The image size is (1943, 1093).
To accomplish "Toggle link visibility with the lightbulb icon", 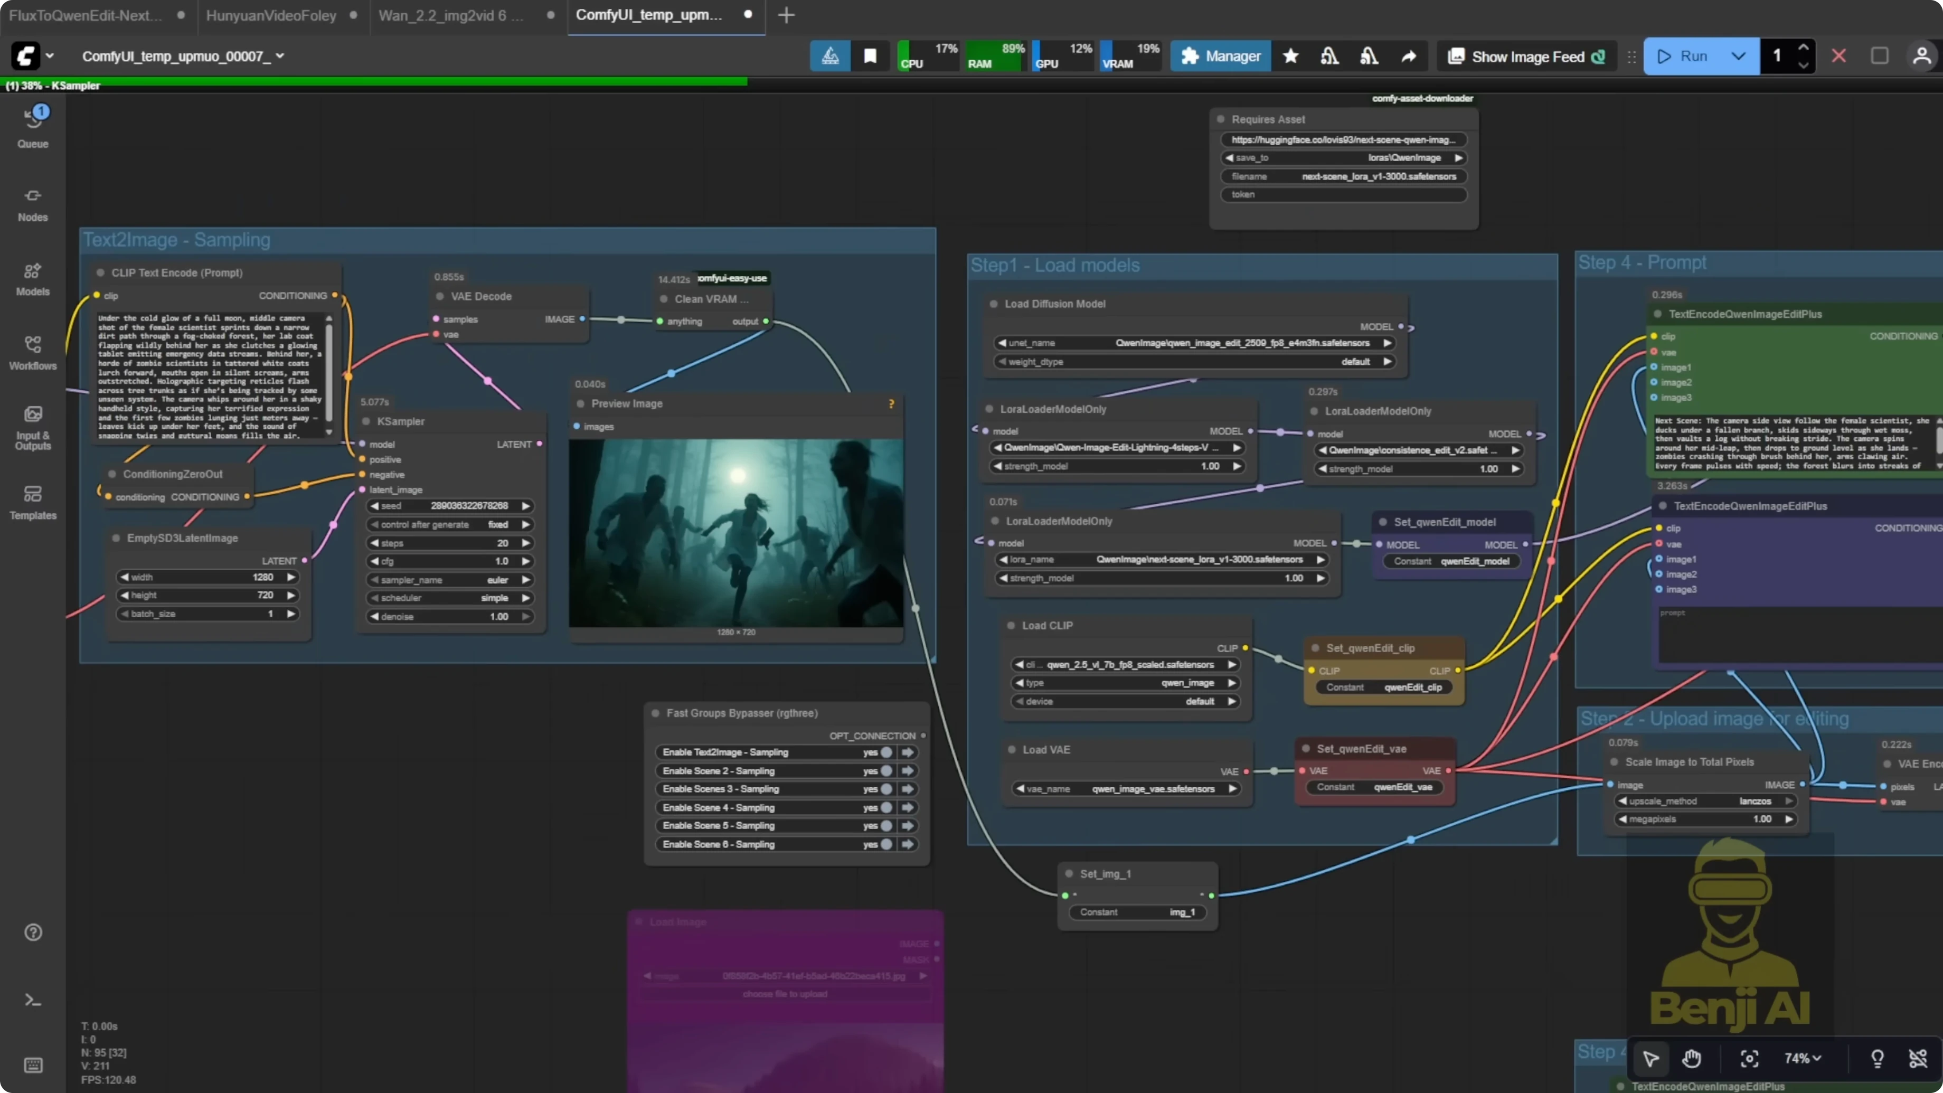I will 1878,1059.
